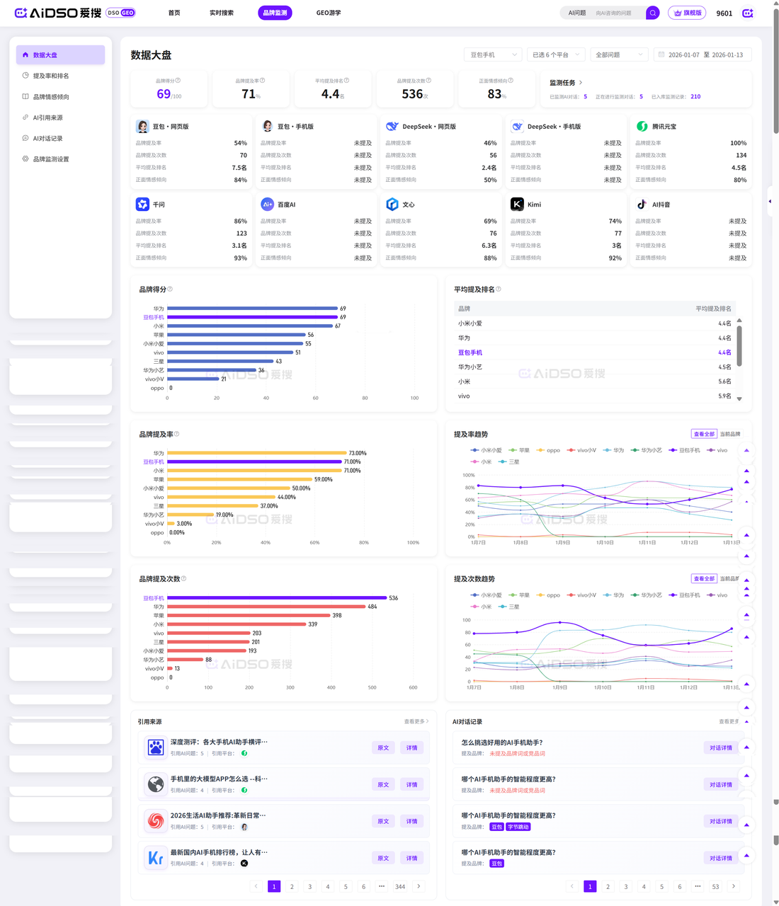This screenshot has width=779, height=906.
Task: Click 详情 for 深度测评 citation source
Action: [x=411, y=747]
